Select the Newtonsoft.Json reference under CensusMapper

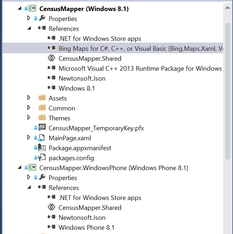click(82, 78)
